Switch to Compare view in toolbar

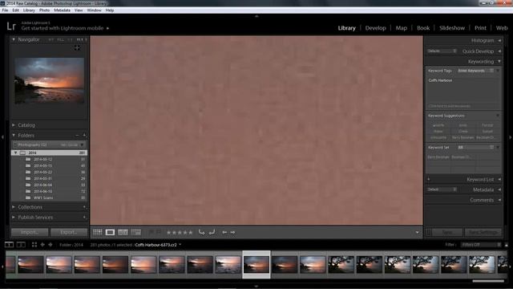point(123,232)
